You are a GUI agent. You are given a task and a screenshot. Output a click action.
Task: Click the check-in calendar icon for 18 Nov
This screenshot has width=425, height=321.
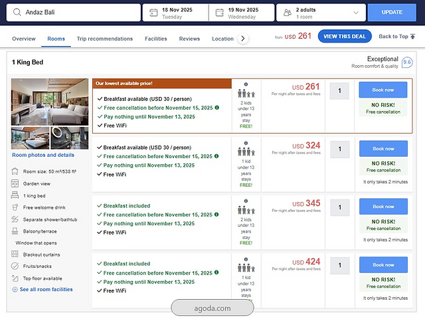click(153, 13)
